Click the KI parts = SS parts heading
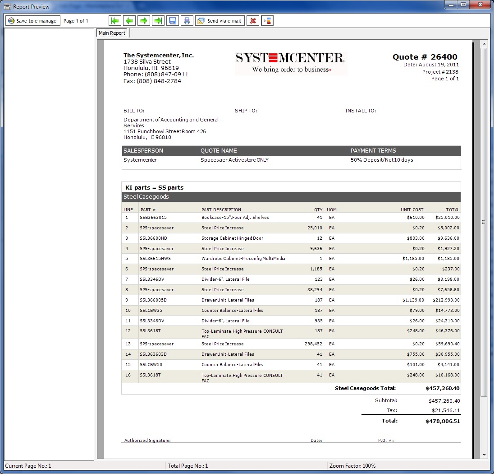 click(x=154, y=187)
